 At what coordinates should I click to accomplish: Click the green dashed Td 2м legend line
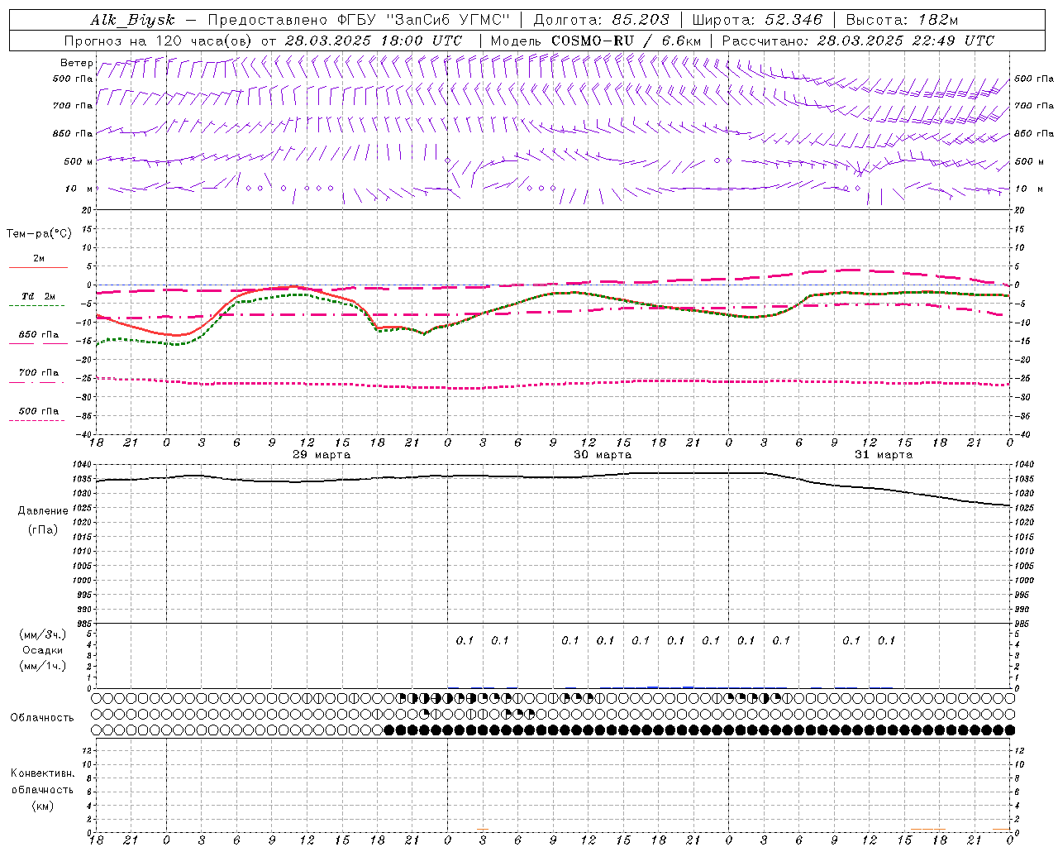pyautogui.click(x=37, y=306)
